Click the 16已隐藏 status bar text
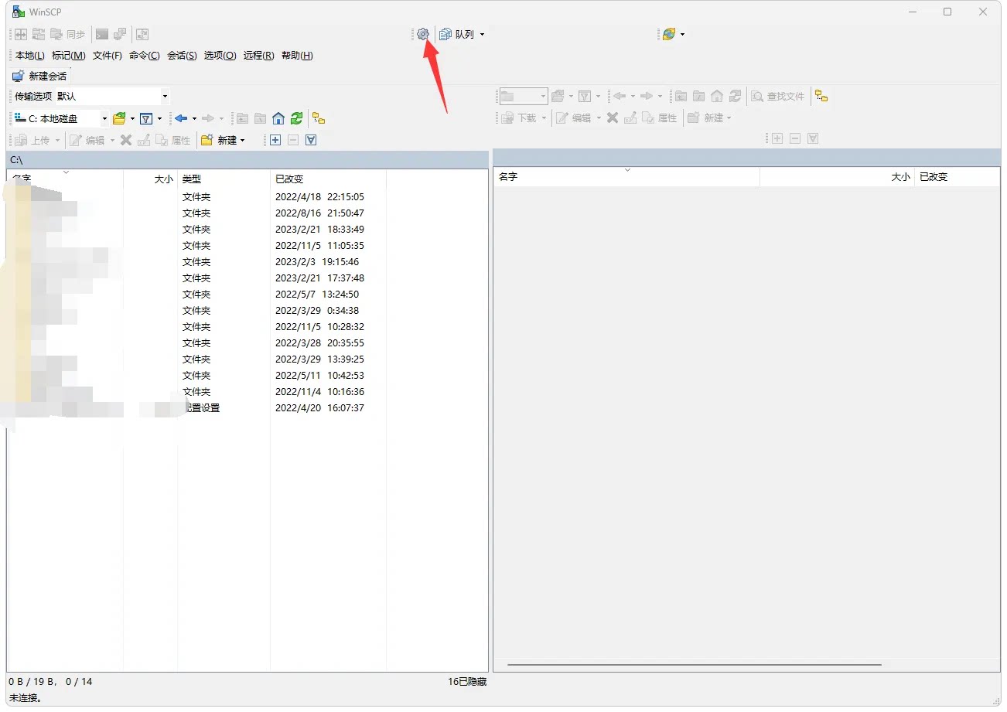Viewport: 1007px width, 712px height. (x=467, y=682)
